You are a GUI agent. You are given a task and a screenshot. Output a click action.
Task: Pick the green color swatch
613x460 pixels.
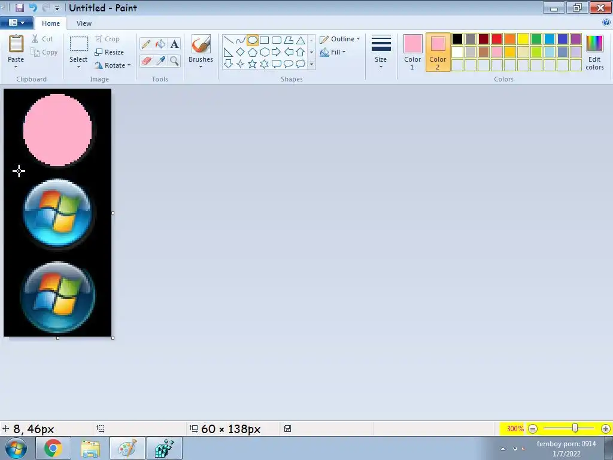(x=536, y=39)
